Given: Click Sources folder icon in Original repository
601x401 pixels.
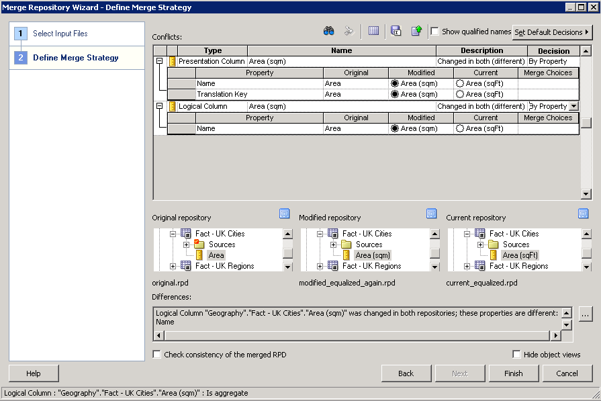Looking at the screenshot, I should 199,244.
